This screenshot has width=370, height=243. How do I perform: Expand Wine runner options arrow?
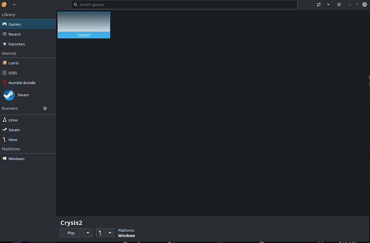click(x=110, y=233)
